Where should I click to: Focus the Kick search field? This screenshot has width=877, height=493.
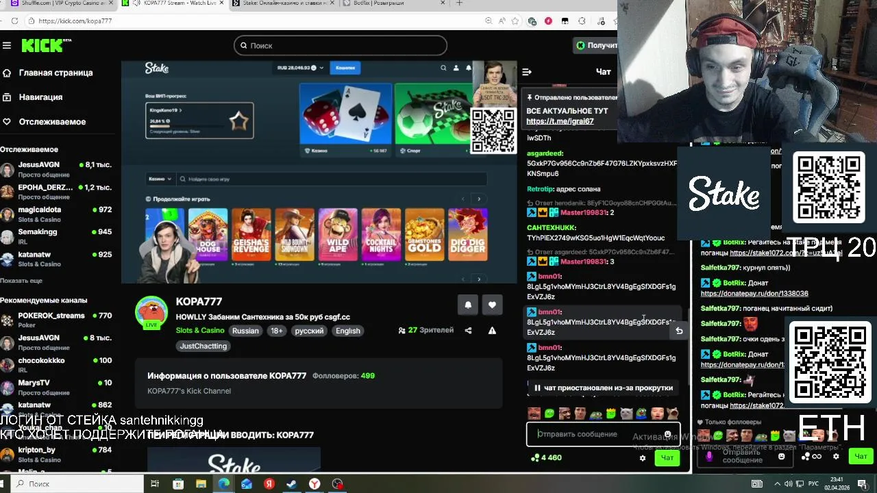click(341, 45)
